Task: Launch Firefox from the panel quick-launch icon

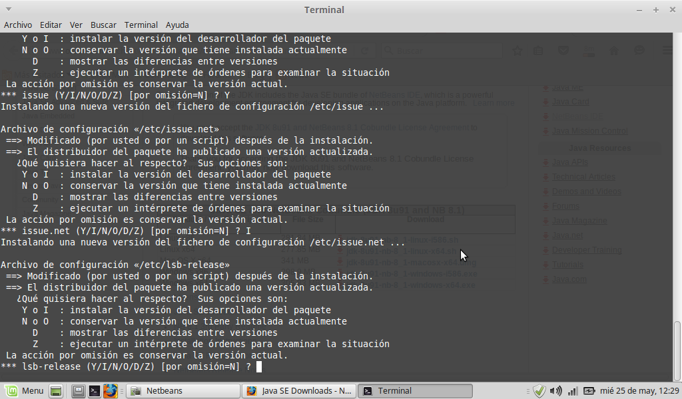Action: [111, 391]
